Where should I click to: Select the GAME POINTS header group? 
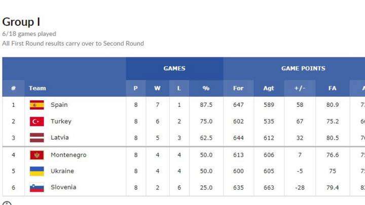[x=303, y=68]
